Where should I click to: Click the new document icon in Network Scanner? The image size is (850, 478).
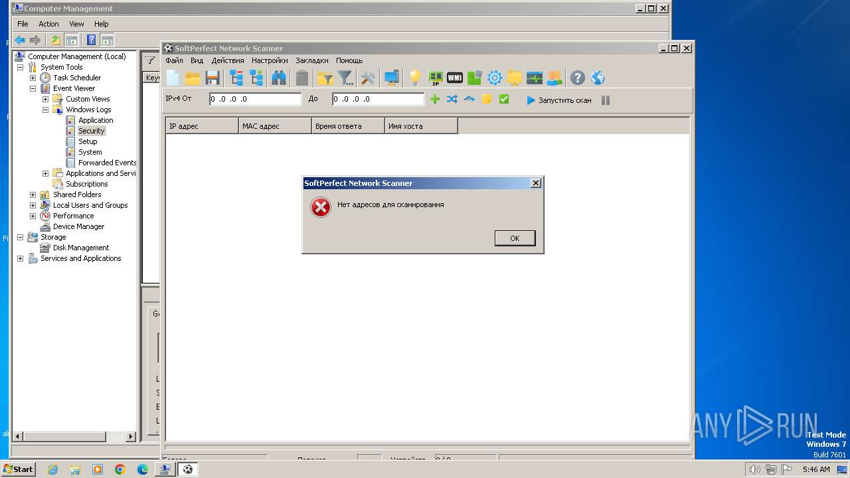pyautogui.click(x=173, y=78)
